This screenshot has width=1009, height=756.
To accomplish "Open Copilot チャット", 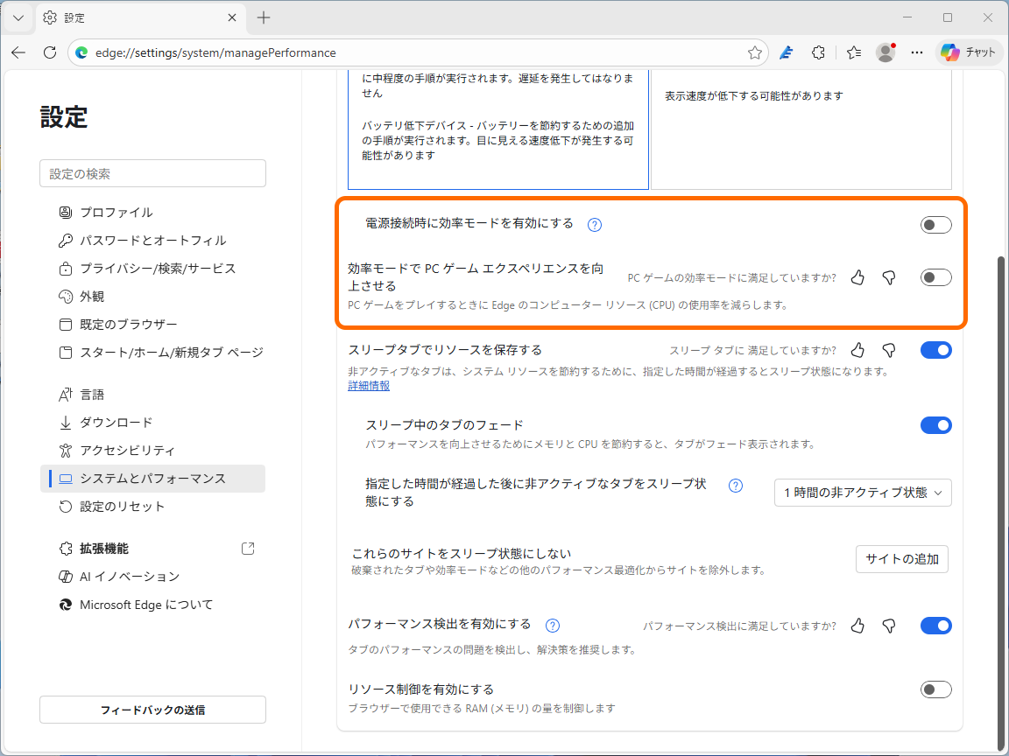I will coord(968,52).
